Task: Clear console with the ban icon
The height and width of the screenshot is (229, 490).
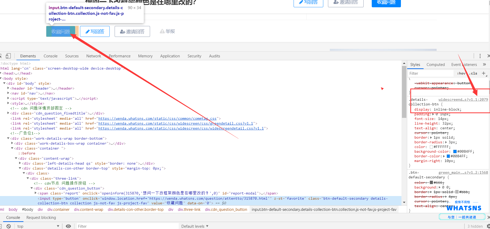Action: tap(9, 226)
